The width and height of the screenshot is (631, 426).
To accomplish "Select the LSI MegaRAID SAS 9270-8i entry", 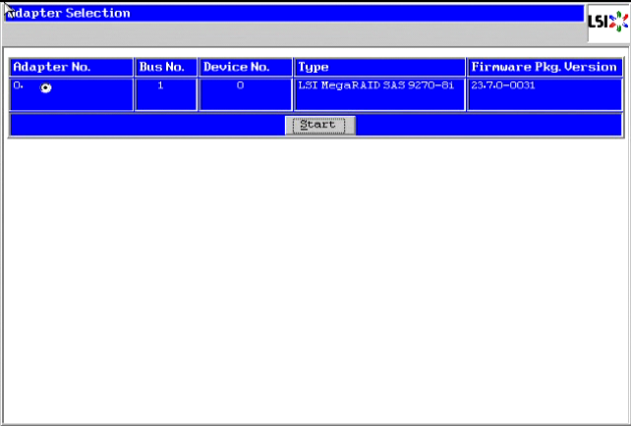I will coord(376,86).
